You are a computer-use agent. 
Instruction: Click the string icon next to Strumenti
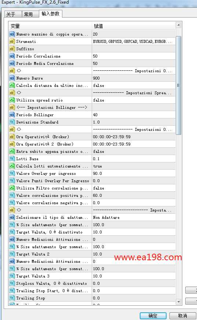pyautogui.click(x=12, y=41)
